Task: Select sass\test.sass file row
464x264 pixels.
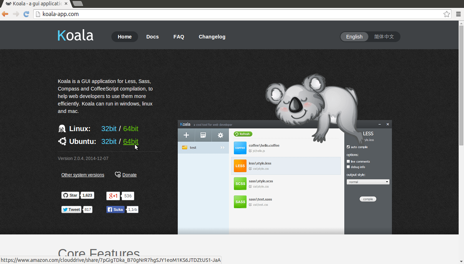Action: [x=286, y=202]
